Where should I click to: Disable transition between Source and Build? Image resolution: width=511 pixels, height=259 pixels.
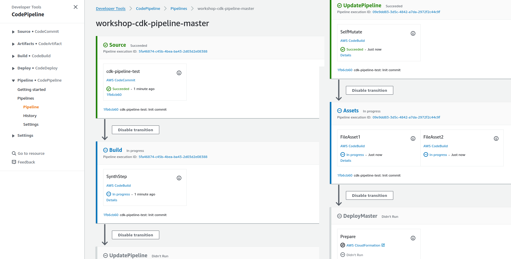pos(135,130)
